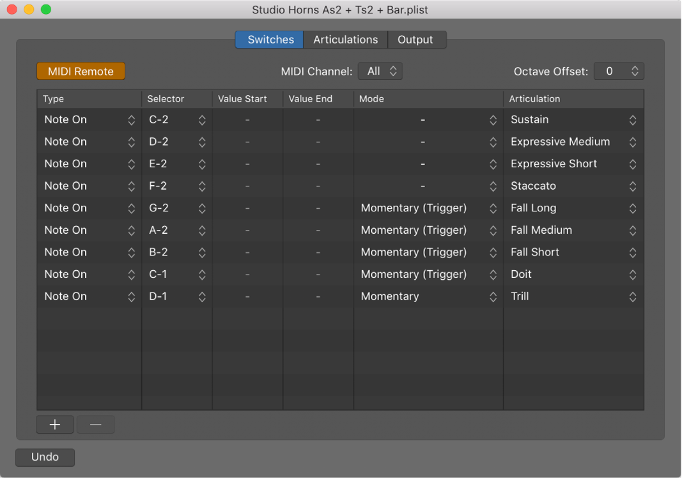Viewport: 682px width, 479px height.
Task: Switch to the Output tab
Action: click(415, 40)
